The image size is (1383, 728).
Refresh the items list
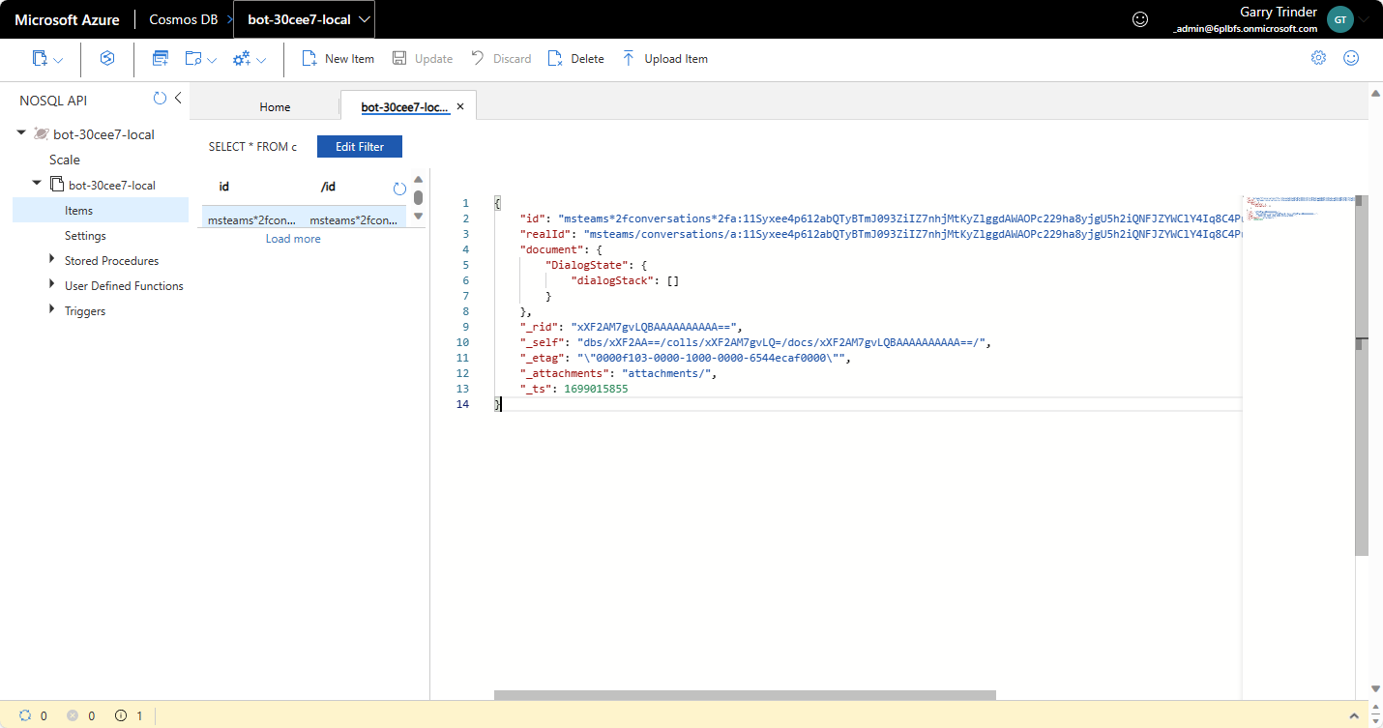399,189
